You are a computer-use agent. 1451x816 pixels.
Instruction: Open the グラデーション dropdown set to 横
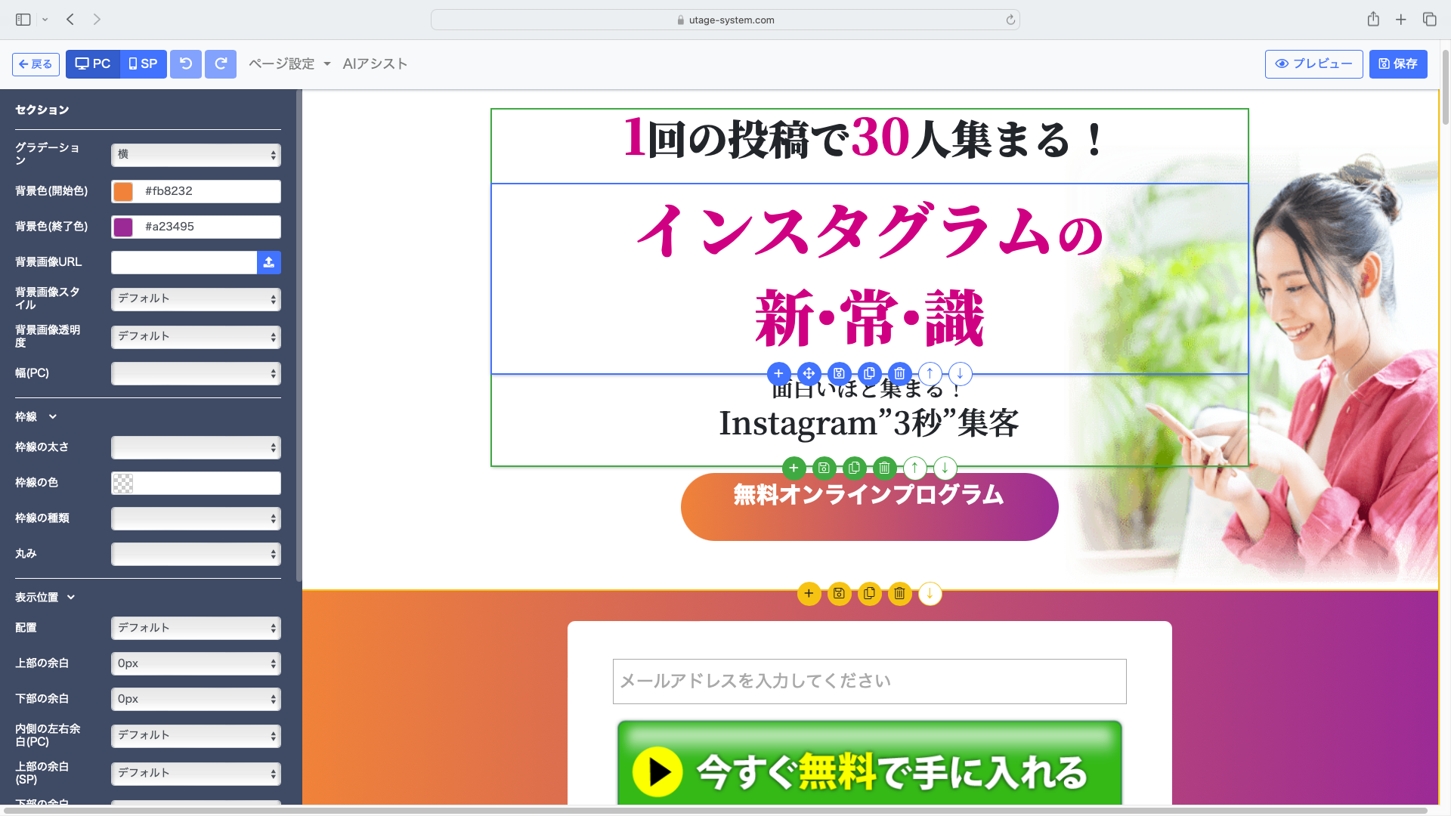[196, 155]
